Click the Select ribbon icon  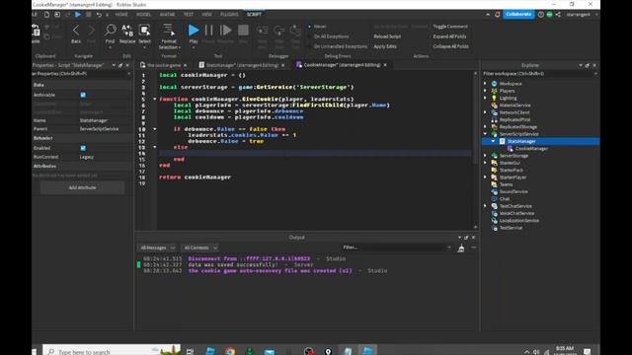pos(144,31)
